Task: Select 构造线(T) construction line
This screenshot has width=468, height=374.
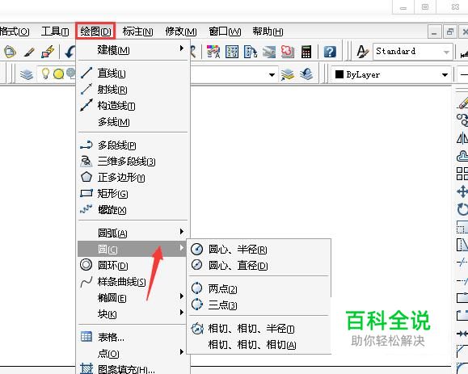Action: pyautogui.click(x=133, y=106)
